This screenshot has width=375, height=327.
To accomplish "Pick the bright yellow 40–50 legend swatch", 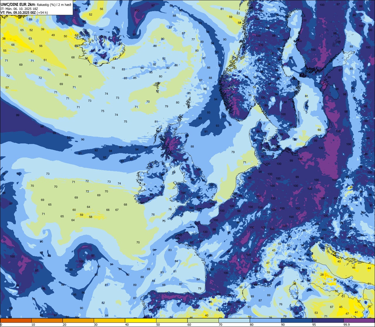I will [141, 320].
